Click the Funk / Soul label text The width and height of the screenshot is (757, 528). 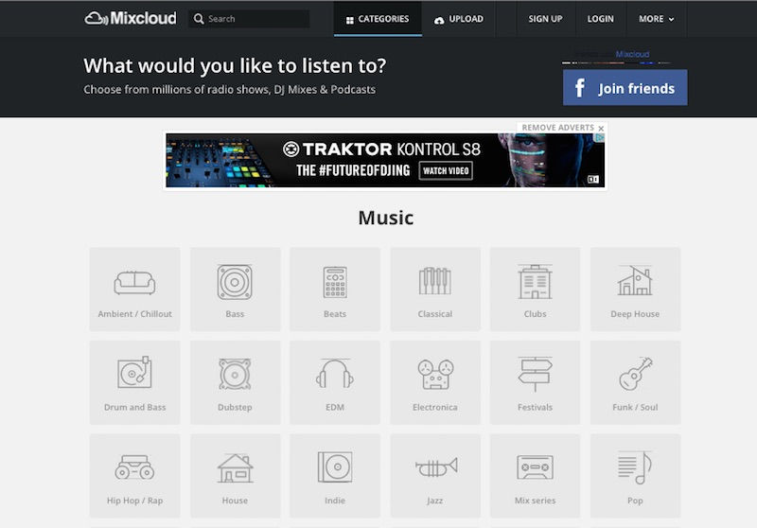(635, 407)
